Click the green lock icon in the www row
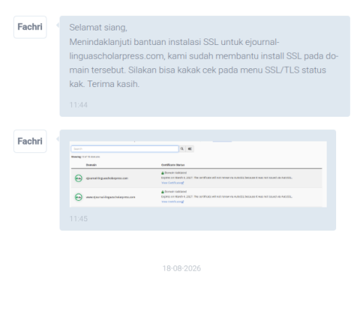The width and height of the screenshot is (363, 317). coord(163,192)
